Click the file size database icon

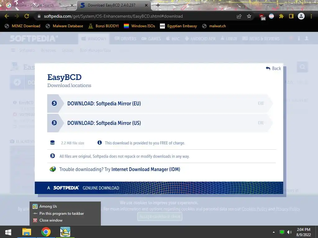tap(52, 143)
